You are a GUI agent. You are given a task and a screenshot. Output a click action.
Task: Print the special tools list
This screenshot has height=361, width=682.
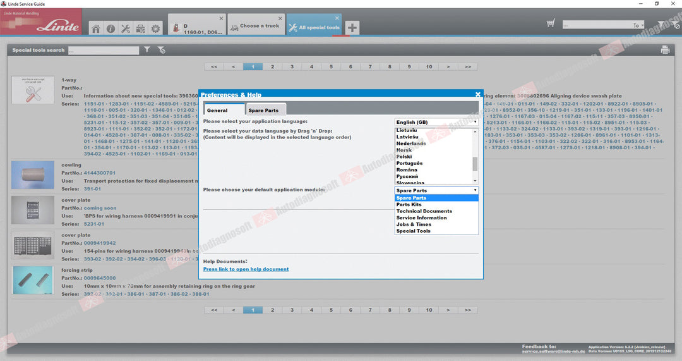[x=665, y=50]
